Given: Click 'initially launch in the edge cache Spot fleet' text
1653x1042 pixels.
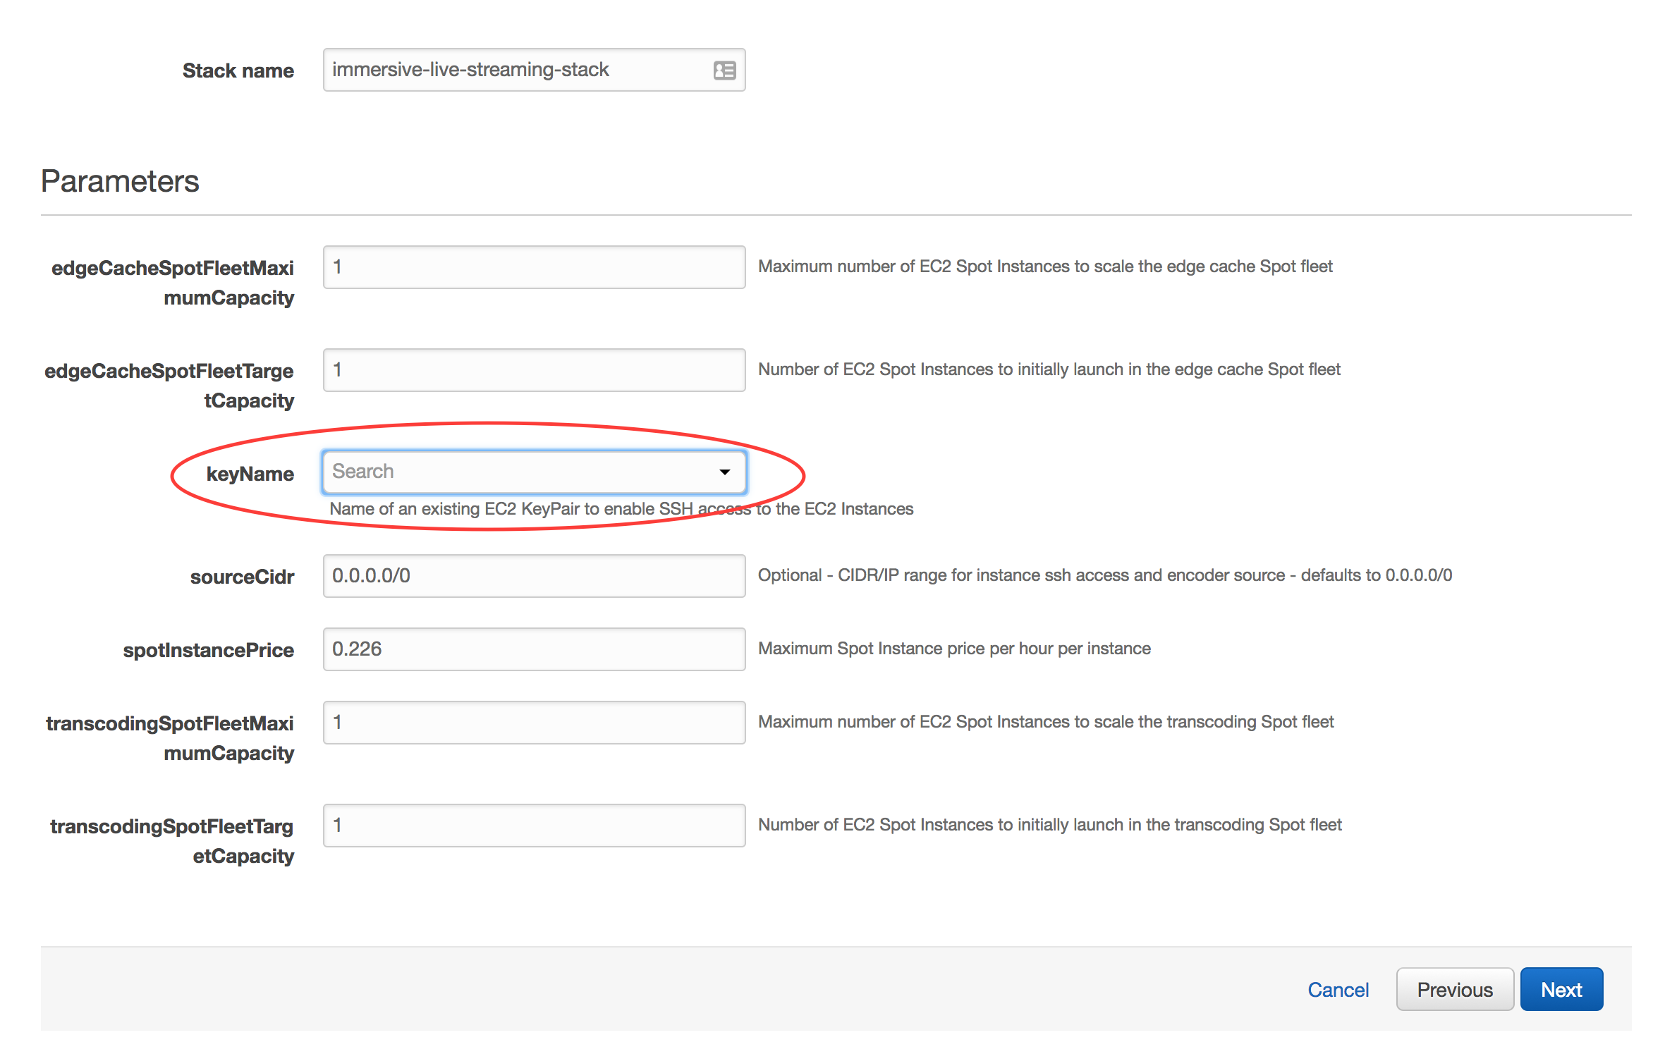Looking at the screenshot, I should pos(1049,369).
